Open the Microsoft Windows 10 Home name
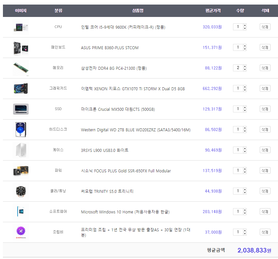 click(x=125, y=212)
